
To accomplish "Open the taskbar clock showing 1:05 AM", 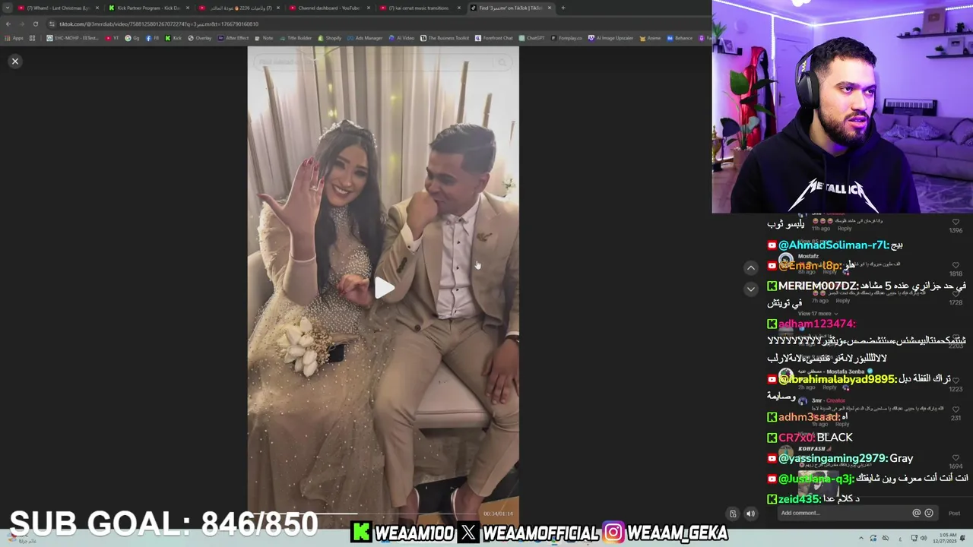I will pos(945,538).
